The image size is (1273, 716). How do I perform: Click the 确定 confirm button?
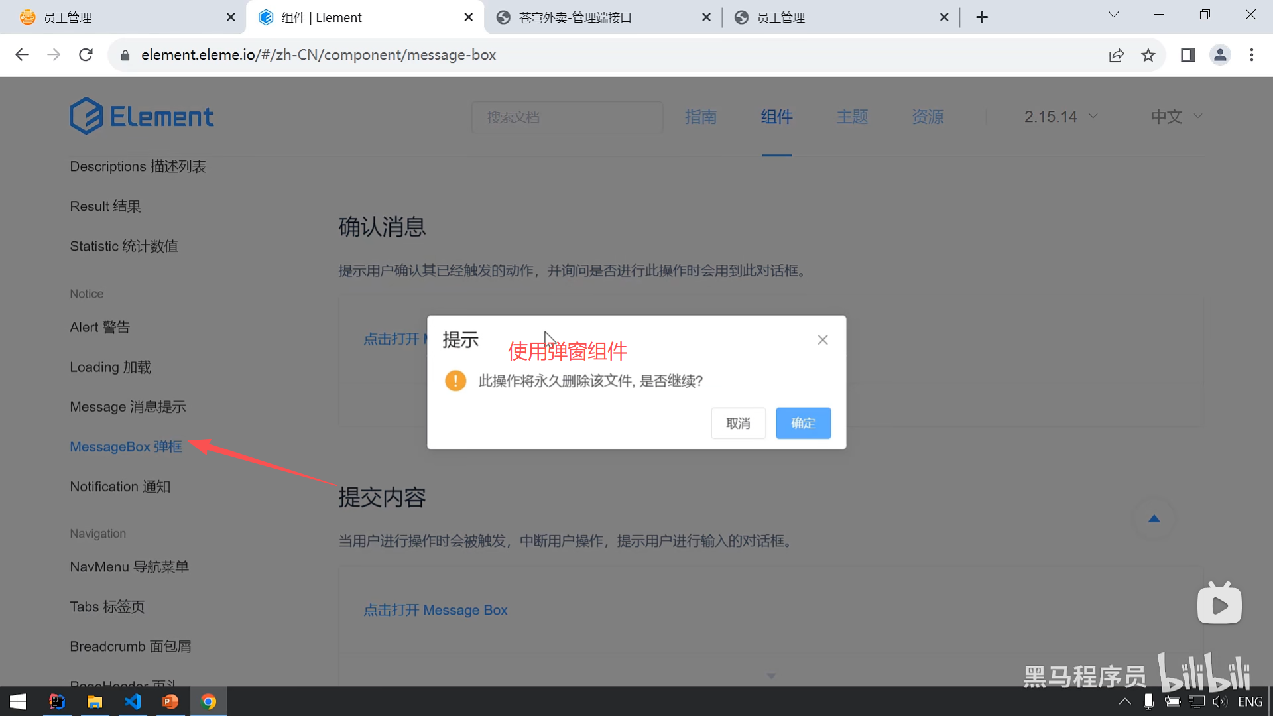click(803, 423)
